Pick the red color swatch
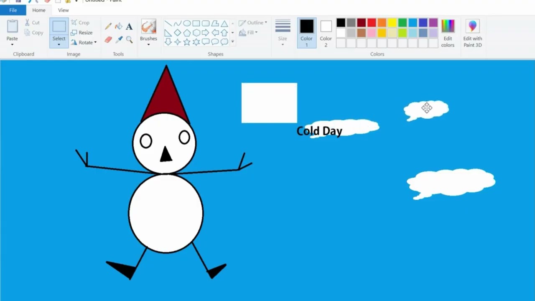The width and height of the screenshot is (535, 301). click(372, 23)
